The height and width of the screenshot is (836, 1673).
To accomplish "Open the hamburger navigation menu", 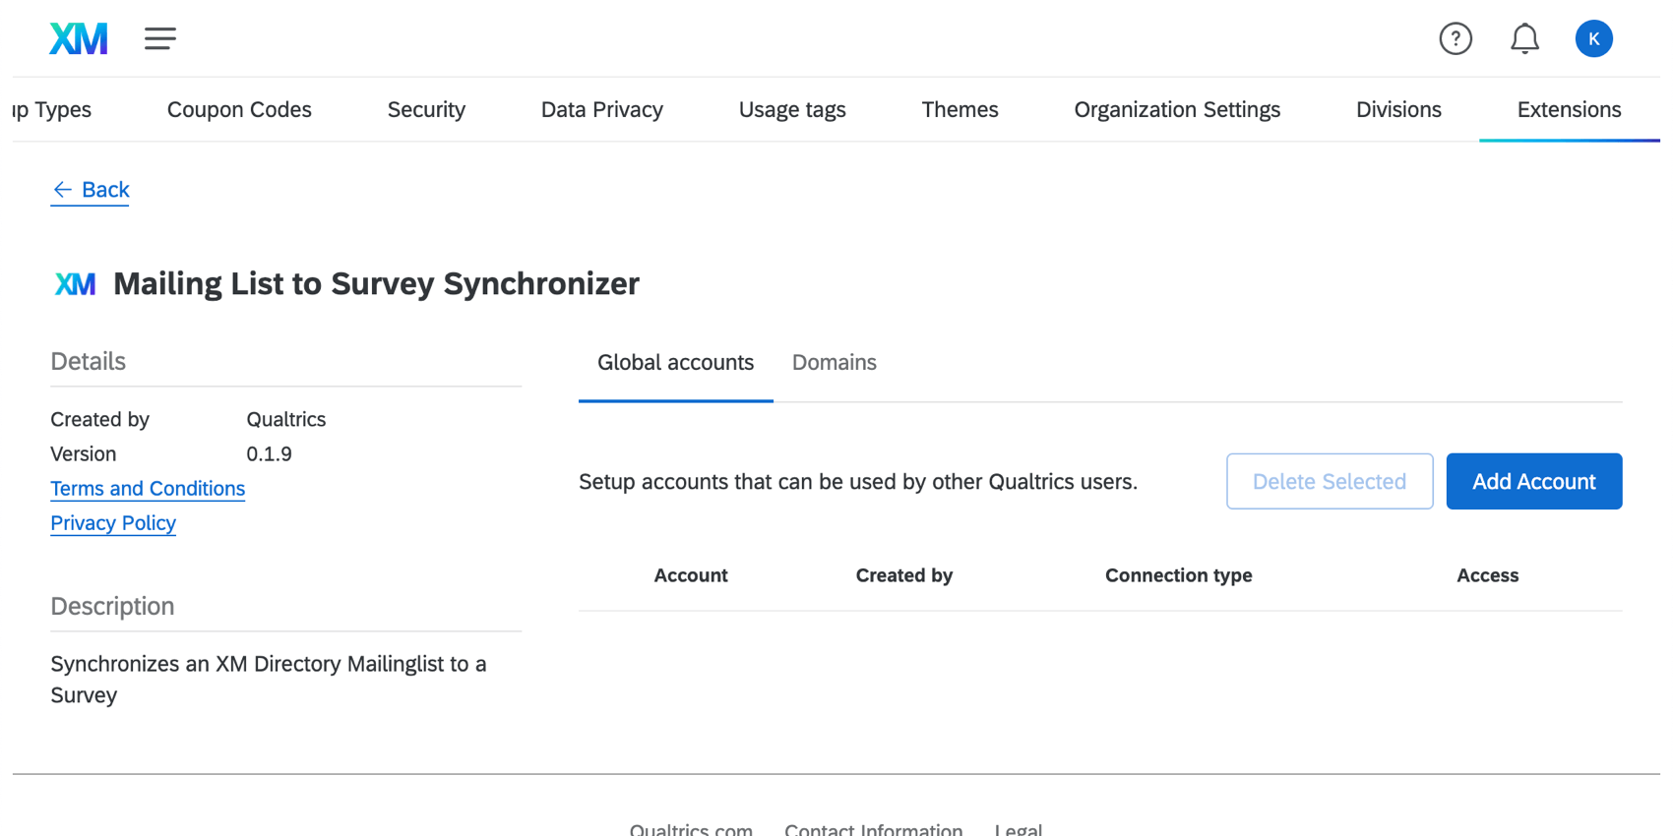I will point(159,39).
